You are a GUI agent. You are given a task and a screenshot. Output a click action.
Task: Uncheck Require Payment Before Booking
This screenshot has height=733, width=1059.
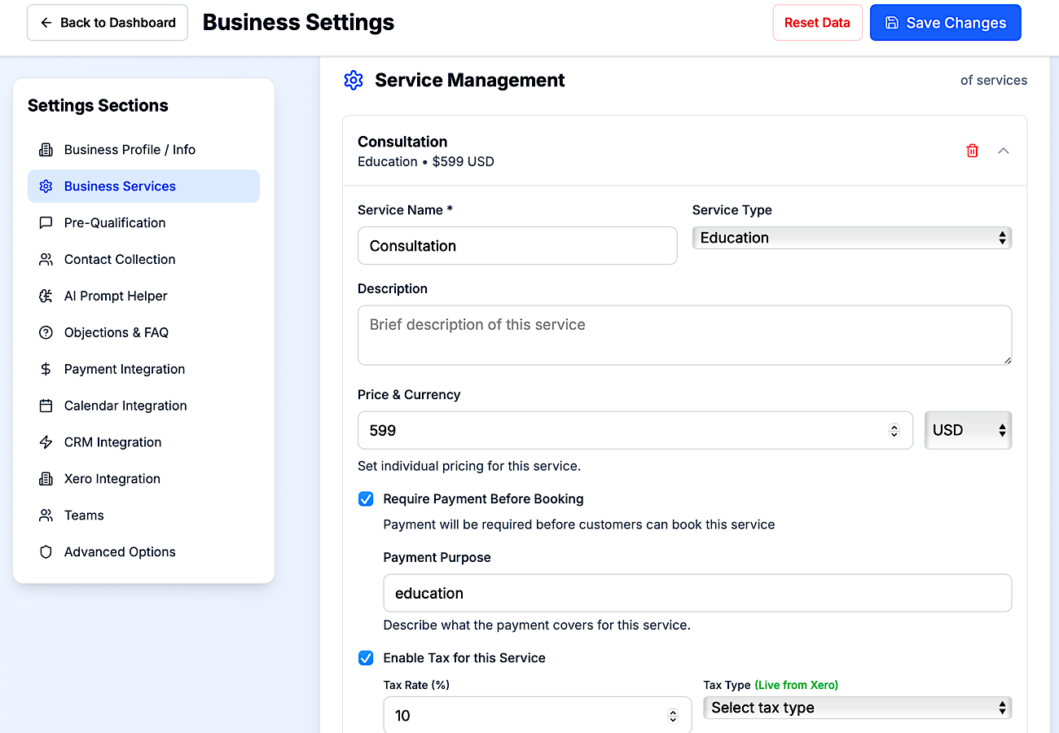click(365, 498)
